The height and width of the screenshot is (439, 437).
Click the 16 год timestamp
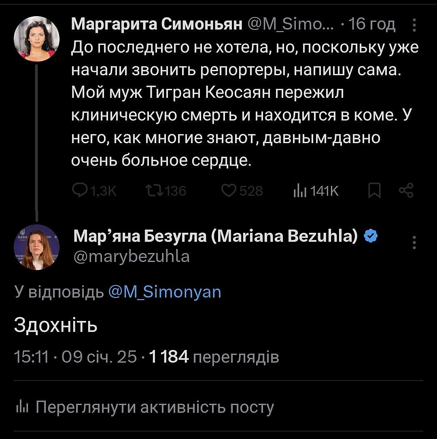click(x=371, y=25)
